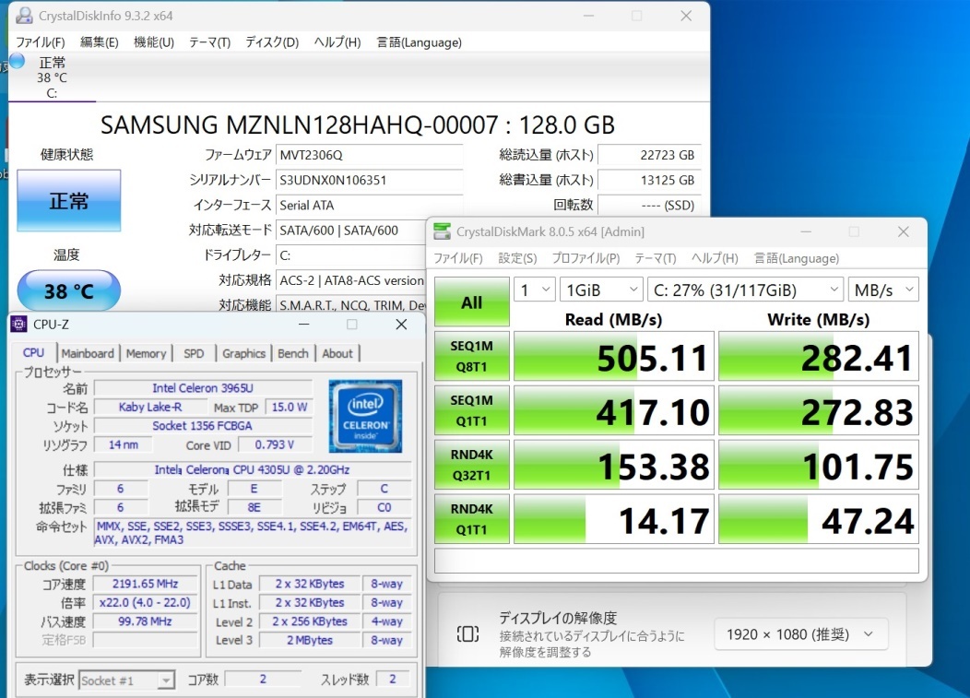
Task: Click the 14.17 random read result
Action: 614,519
